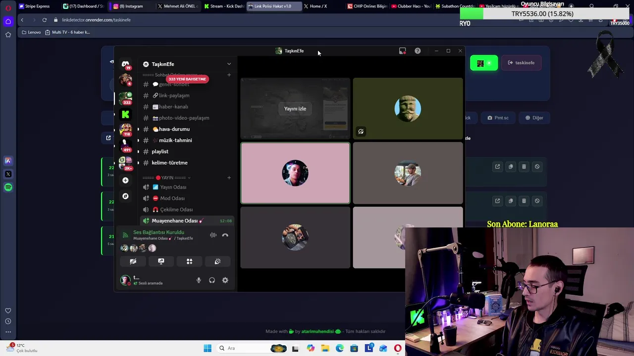The width and height of the screenshot is (634, 356).
Task: Copy first row's link icon
Action: (511, 167)
